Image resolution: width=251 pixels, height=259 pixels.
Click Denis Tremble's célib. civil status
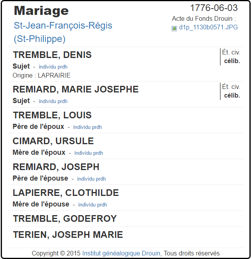pyautogui.click(x=232, y=61)
